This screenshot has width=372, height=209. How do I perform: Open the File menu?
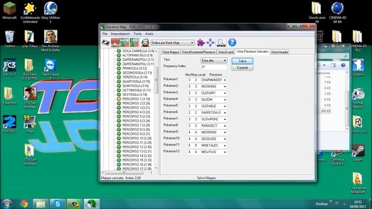[x=105, y=34]
